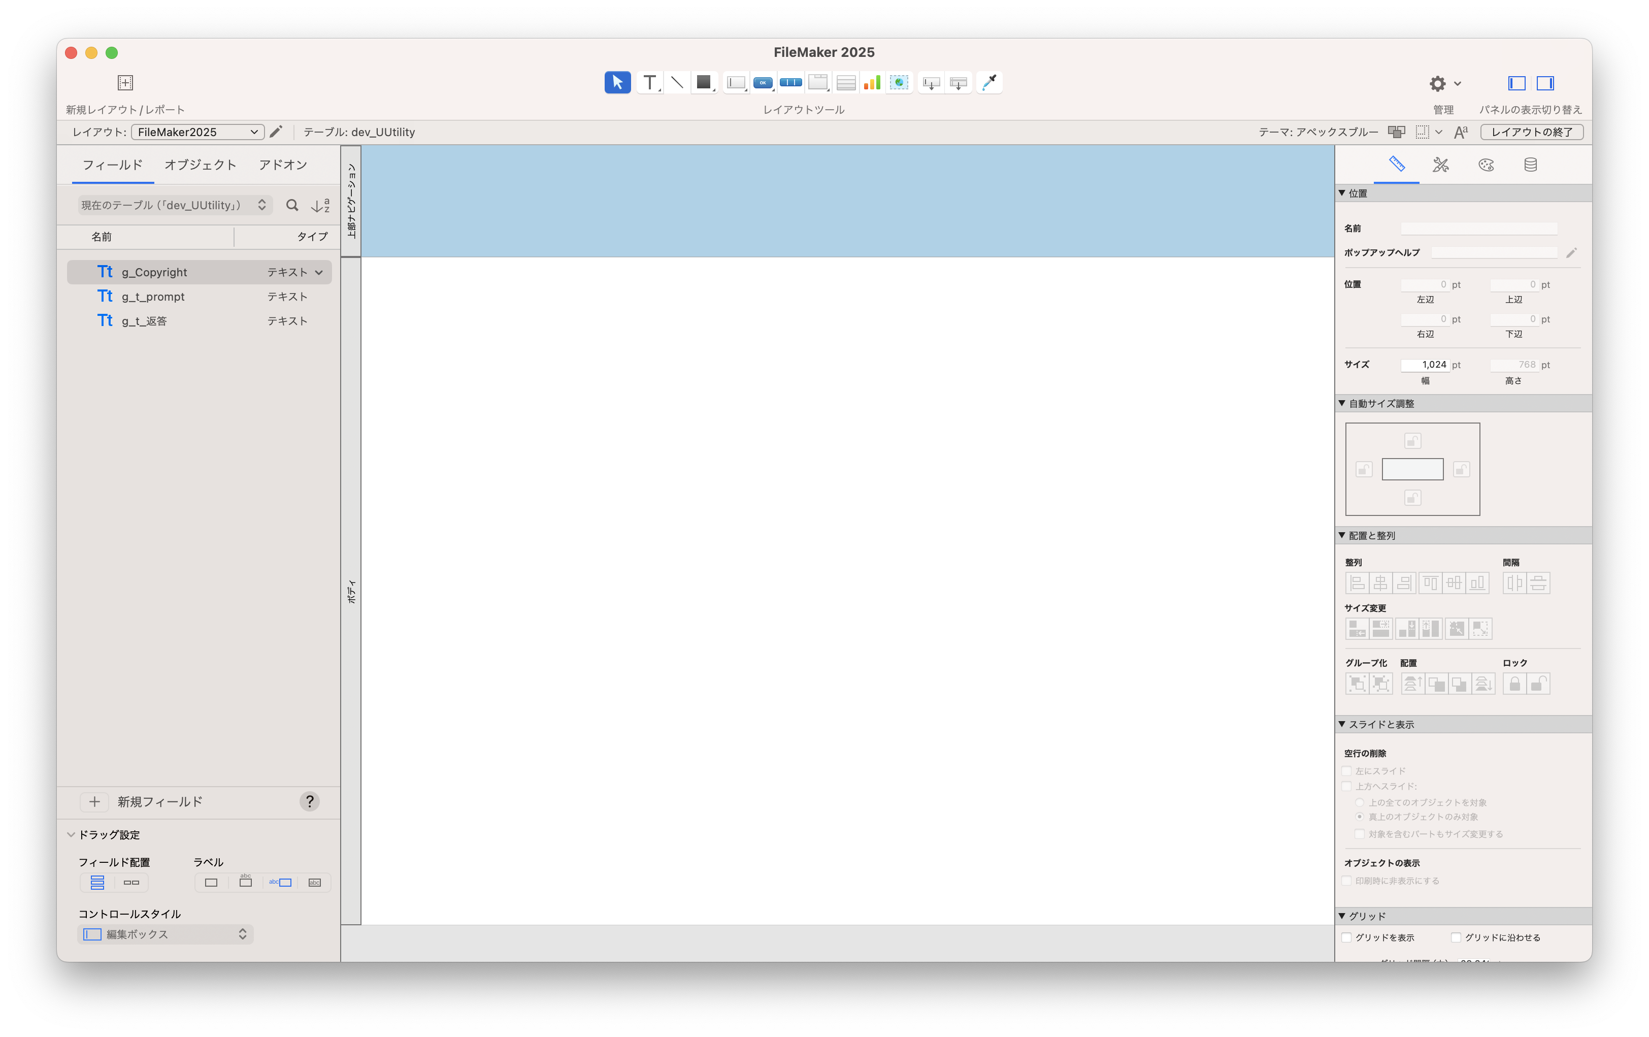
Task: Open the 管理 gear menu
Action: pyautogui.click(x=1444, y=83)
